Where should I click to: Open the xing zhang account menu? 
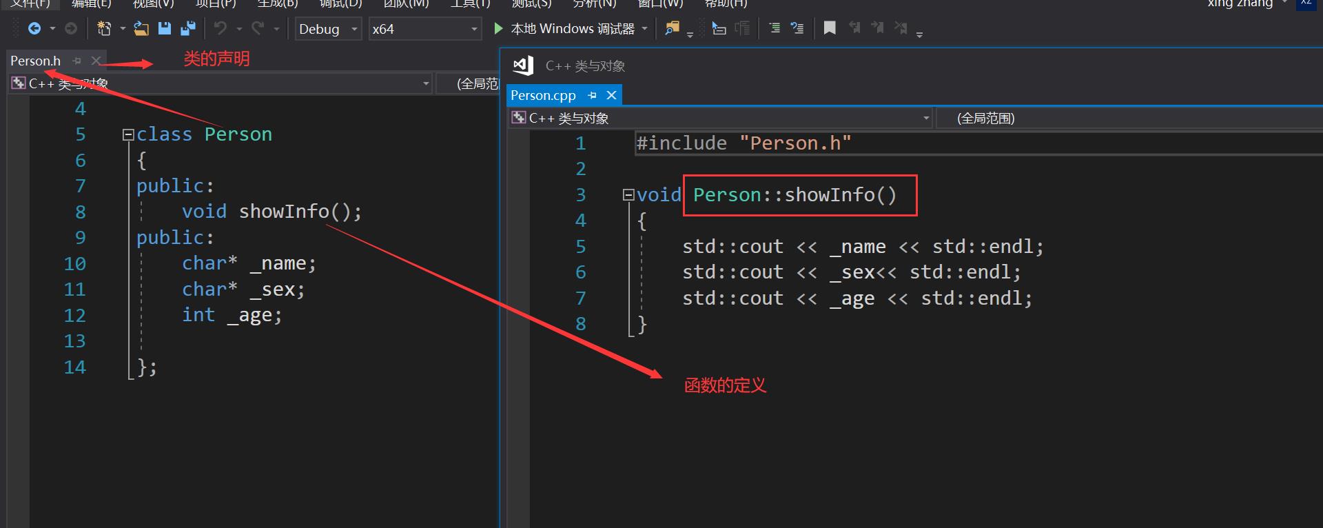point(1240,3)
